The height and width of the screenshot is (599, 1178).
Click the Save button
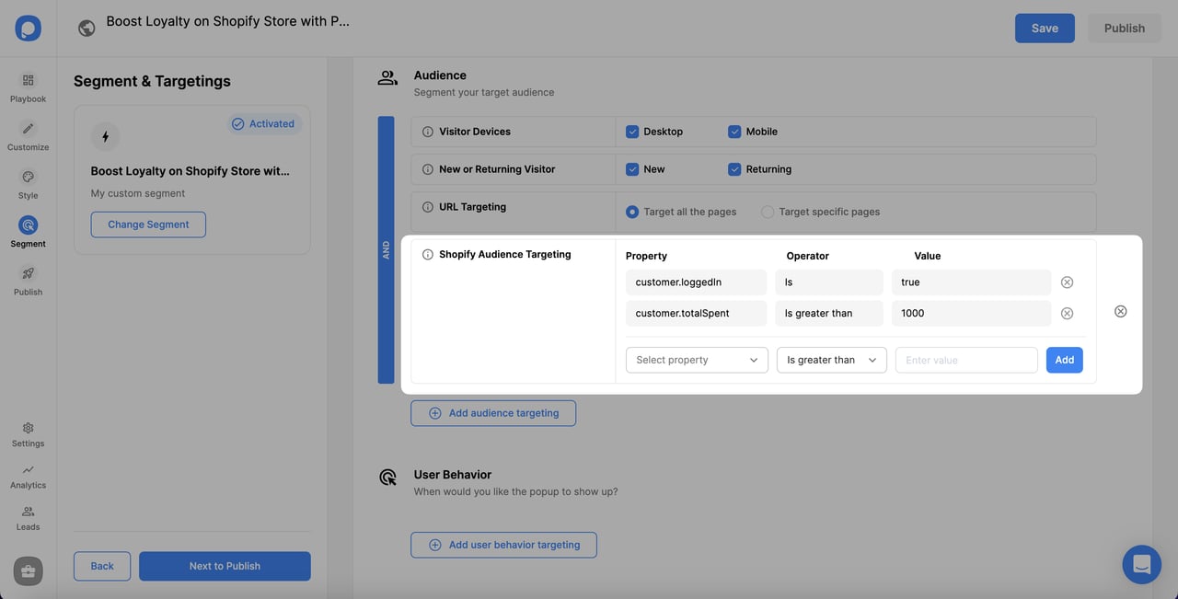[x=1045, y=28]
